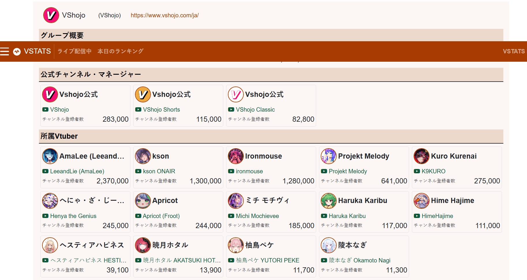Open the K9KURO channel link
527x280 pixels.
pyautogui.click(x=434, y=171)
